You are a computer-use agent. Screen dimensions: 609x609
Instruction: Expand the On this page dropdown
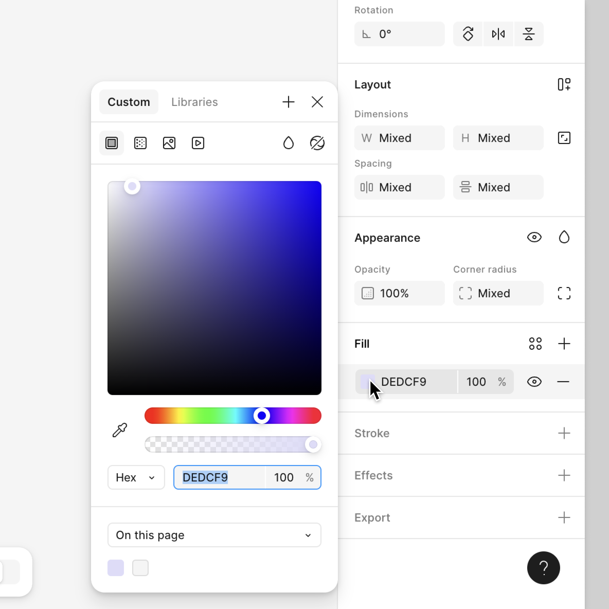(x=214, y=535)
